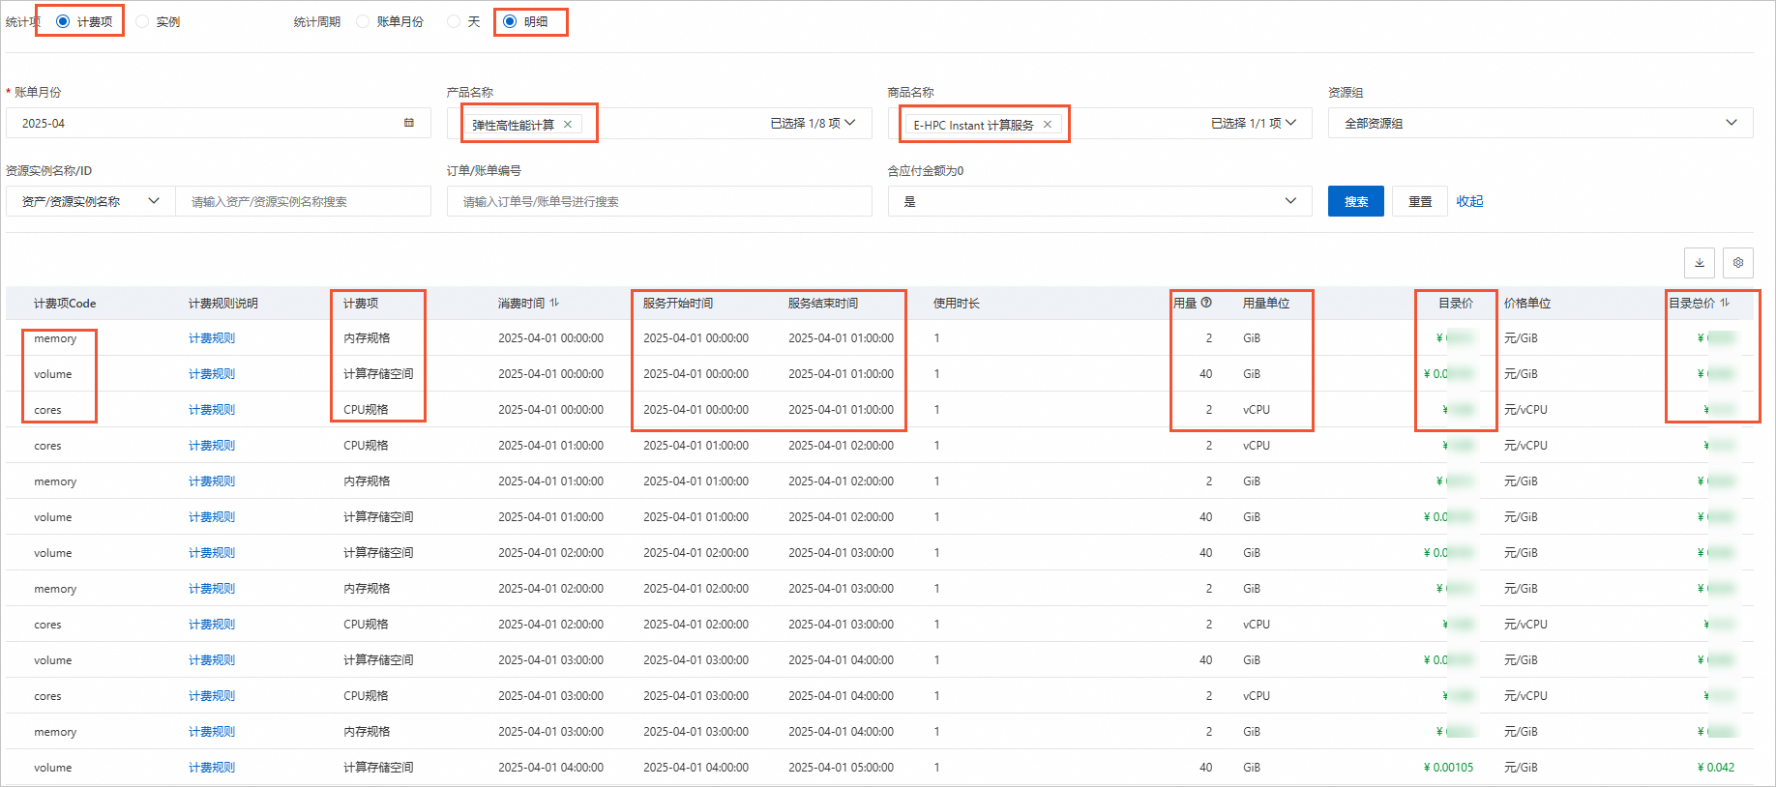Click the 收起 link
Viewport: 1776px width, 787px height.
1469,201
